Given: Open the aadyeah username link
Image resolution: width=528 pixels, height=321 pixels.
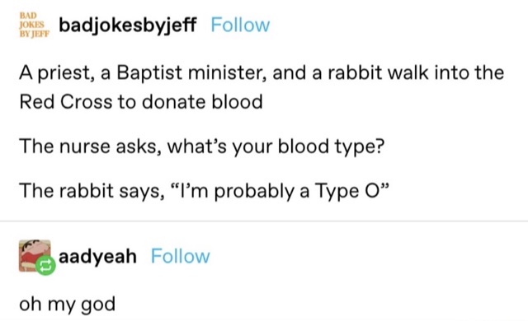Looking at the screenshot, I should coord(97,257).
